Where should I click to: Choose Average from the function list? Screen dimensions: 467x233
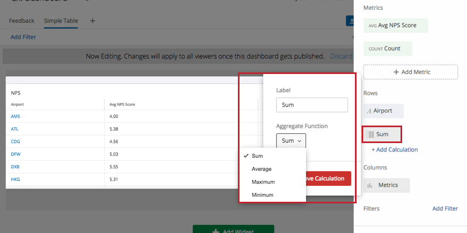pos(262,169)
